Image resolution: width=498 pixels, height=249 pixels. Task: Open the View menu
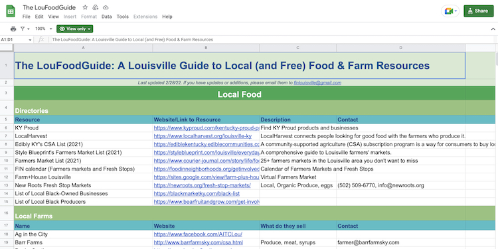click(53, 17)
